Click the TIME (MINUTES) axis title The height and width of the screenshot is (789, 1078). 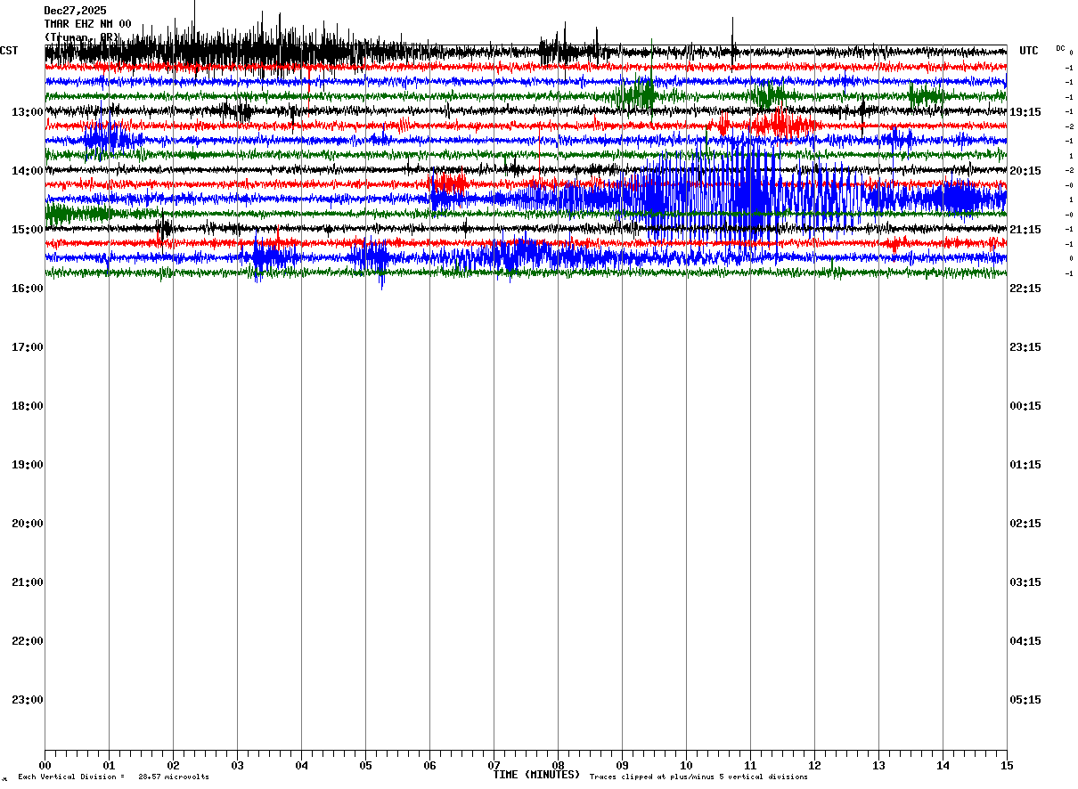(536, 775)
